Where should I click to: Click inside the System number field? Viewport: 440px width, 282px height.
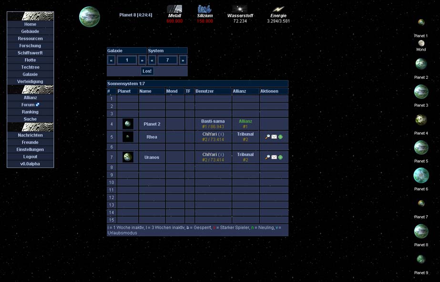[x=167, y=60]
